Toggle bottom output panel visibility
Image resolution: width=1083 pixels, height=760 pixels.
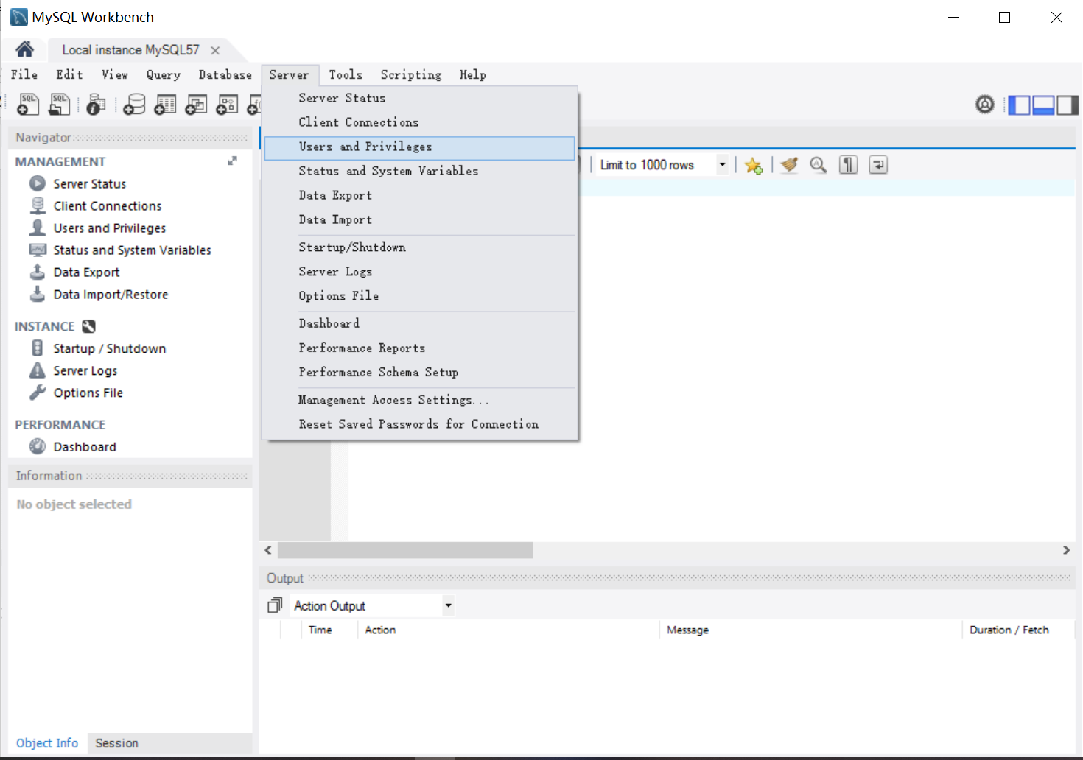(1043, 105)
